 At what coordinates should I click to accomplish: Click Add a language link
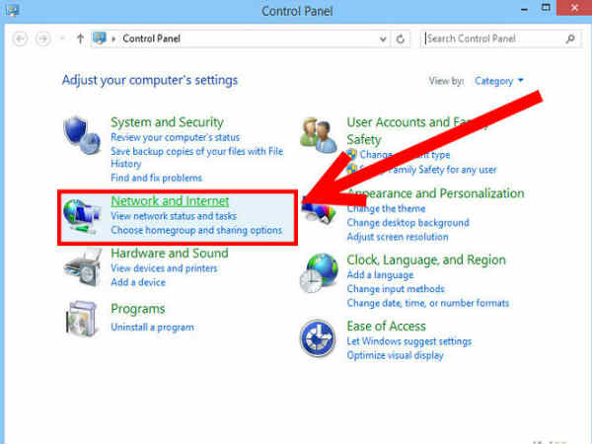(x=380, y=275)
